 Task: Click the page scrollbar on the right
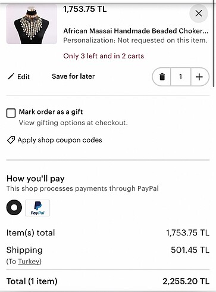[214, 44]
